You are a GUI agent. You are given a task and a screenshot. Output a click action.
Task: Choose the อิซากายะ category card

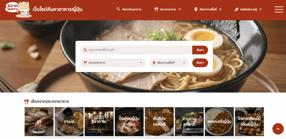pos(99,122)
